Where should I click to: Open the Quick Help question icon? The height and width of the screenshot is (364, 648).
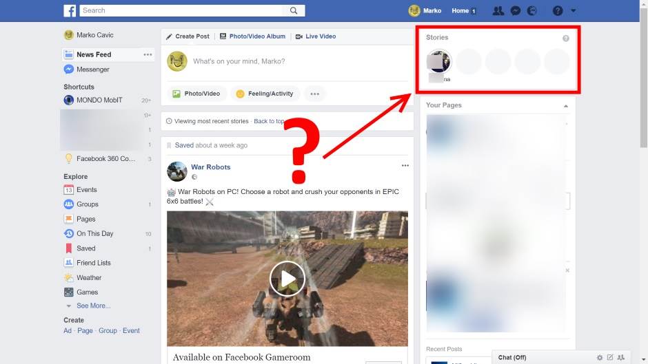(x=558, y=11)
